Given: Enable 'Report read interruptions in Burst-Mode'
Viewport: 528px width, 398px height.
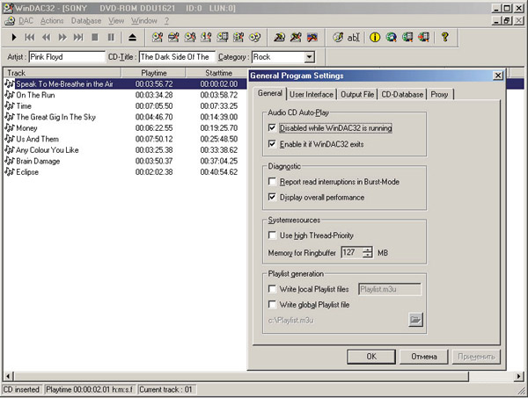Looking at the screenshot, I should pyautogui.click(x=272, y=182).
